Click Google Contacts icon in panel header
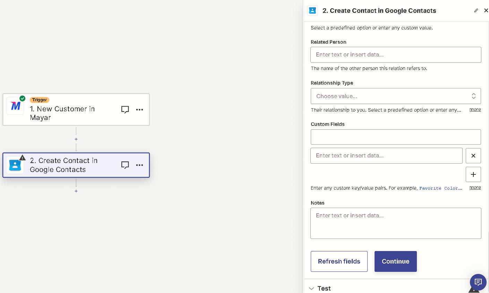This screenshot has height=293, width=489. click(312, 10)
